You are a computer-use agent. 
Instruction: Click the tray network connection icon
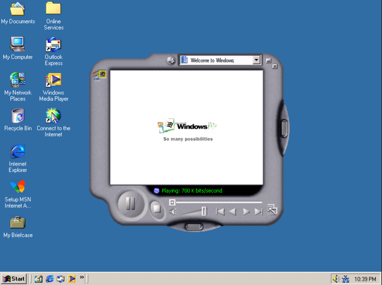tap(345, 279)
